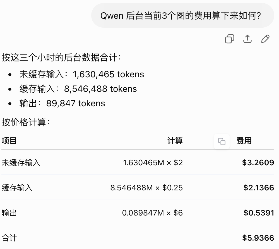Select calculation 8.546488M × $0.25
Screen dimensions: 279x249
[x=146, y=188]
